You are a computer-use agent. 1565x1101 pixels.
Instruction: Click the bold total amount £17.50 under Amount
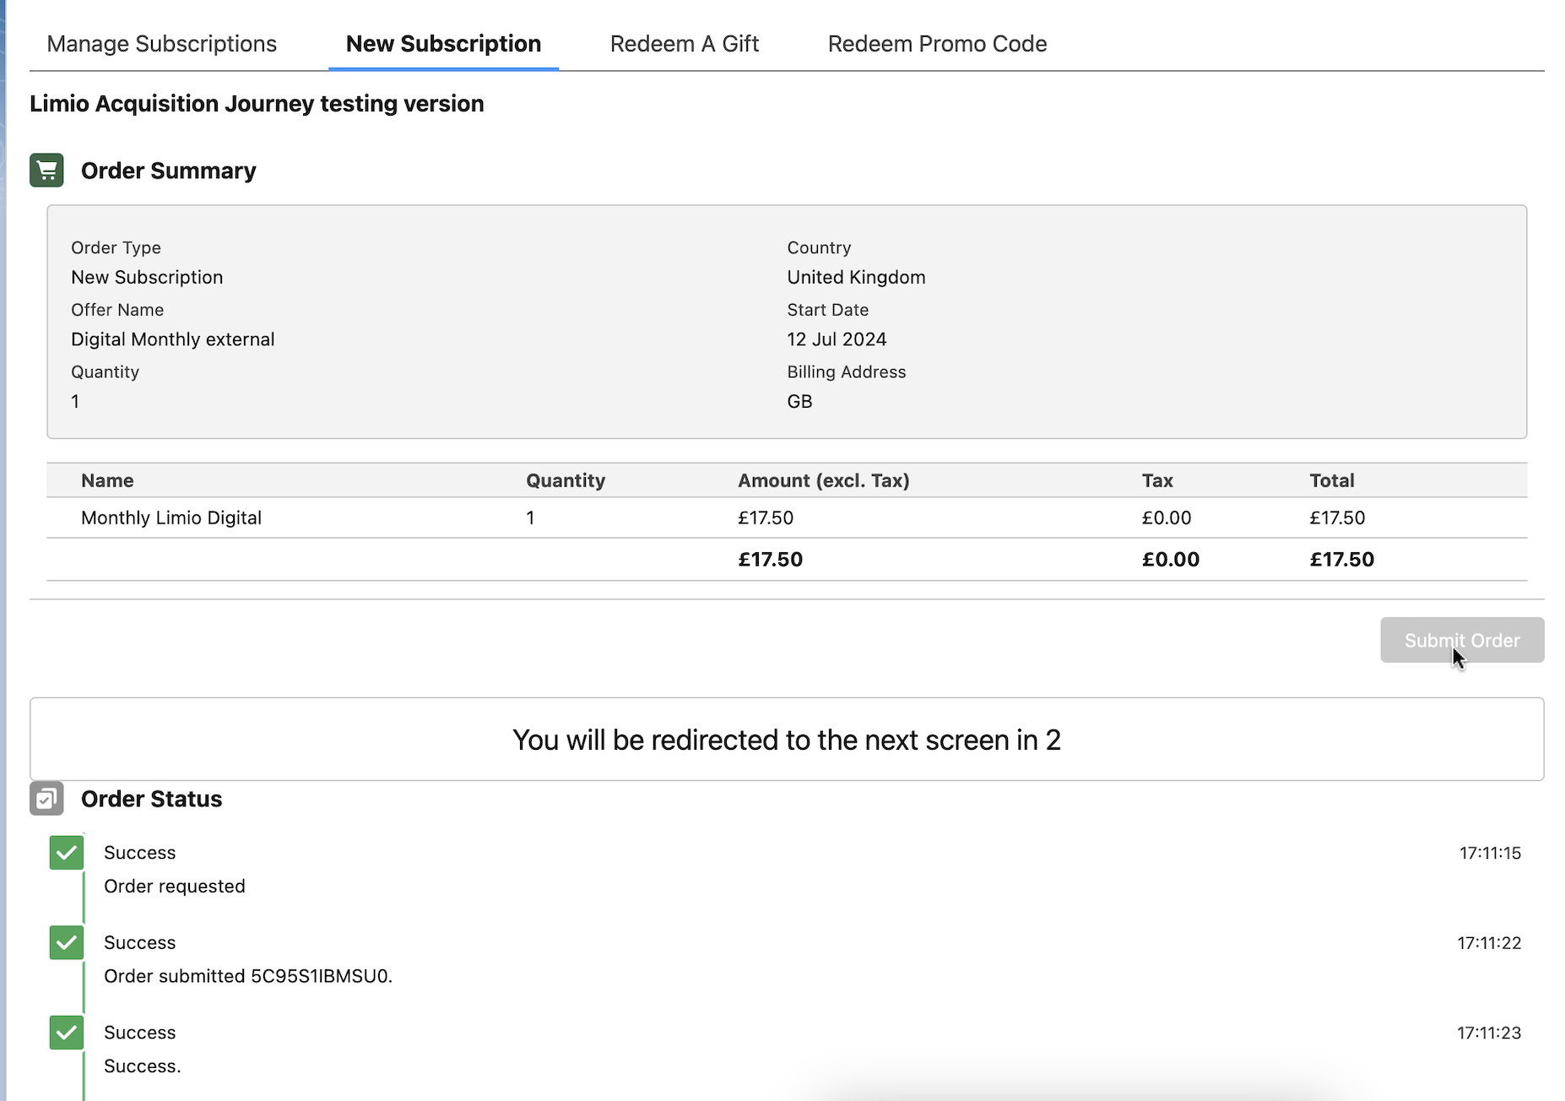[x=771, y=559]
